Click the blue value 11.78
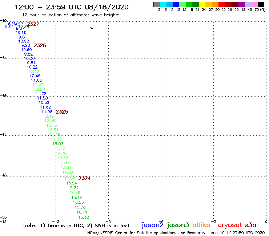 (x=41, y=94)
